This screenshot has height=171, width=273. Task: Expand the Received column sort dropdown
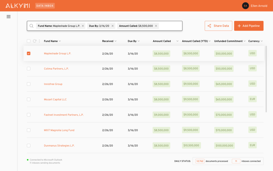115,41
